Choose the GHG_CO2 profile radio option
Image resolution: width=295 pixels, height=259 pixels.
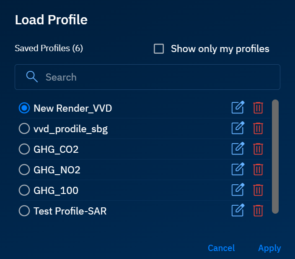(24, 149)
